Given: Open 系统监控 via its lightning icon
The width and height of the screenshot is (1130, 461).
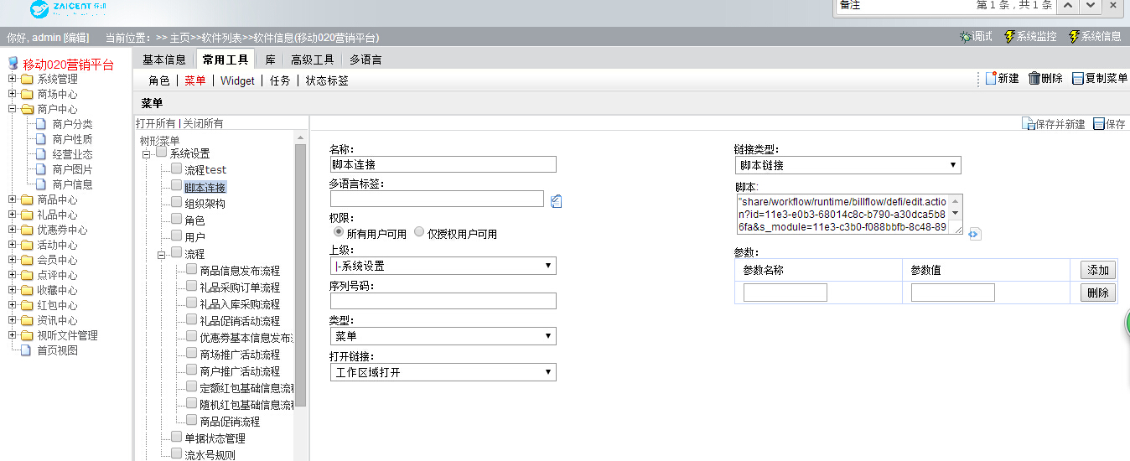Looking at the screenshot, I should tap(1009, 37).
